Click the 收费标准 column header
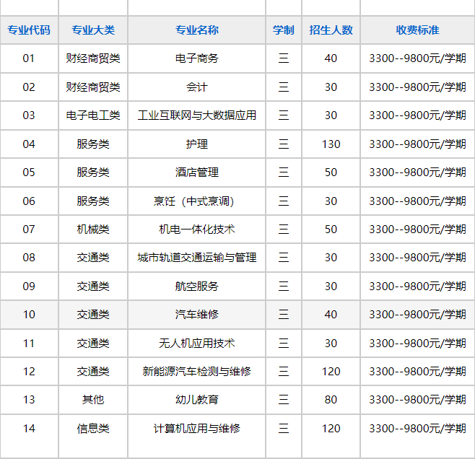Image resolution: width=475 pixels, height=459 pixels. (x=417, y=30)
